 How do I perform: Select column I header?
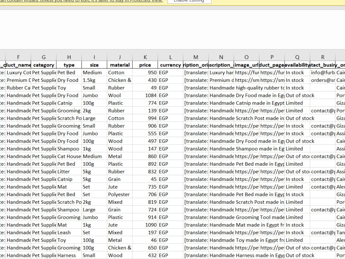[94, 57]
